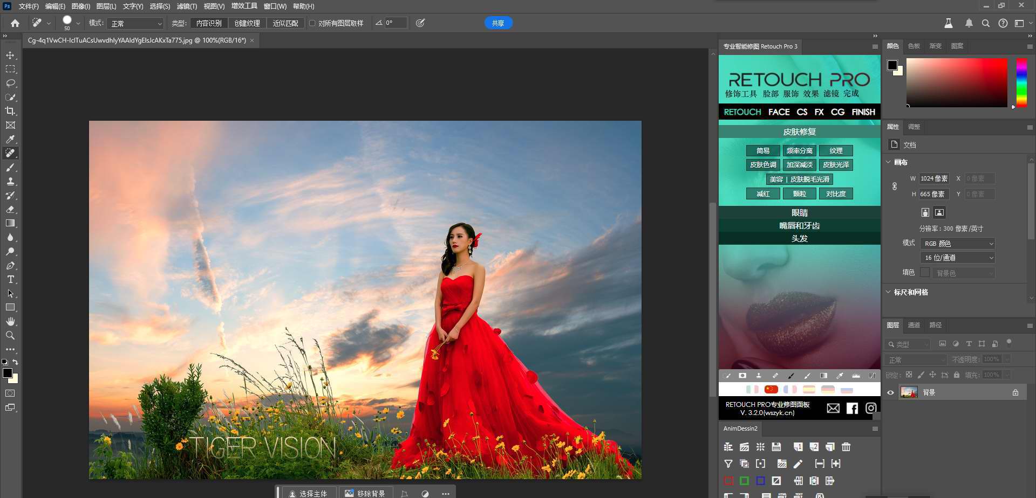Open the search icon at top right
The width and height of the screenshot is (1036, 498).
[986, 23]
